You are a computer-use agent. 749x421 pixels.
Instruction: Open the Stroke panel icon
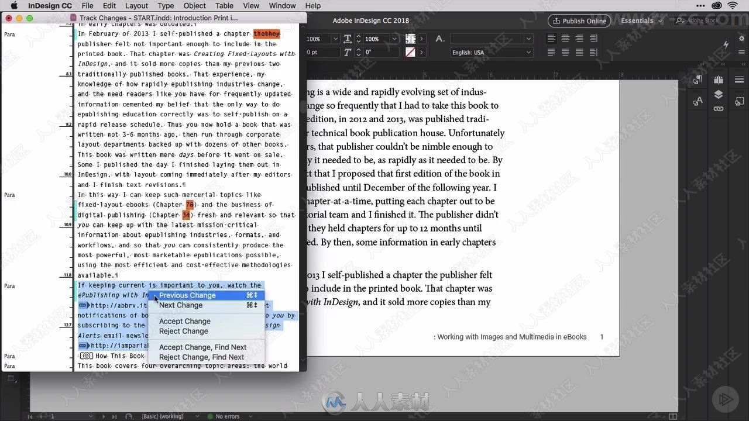click(740, 80)
